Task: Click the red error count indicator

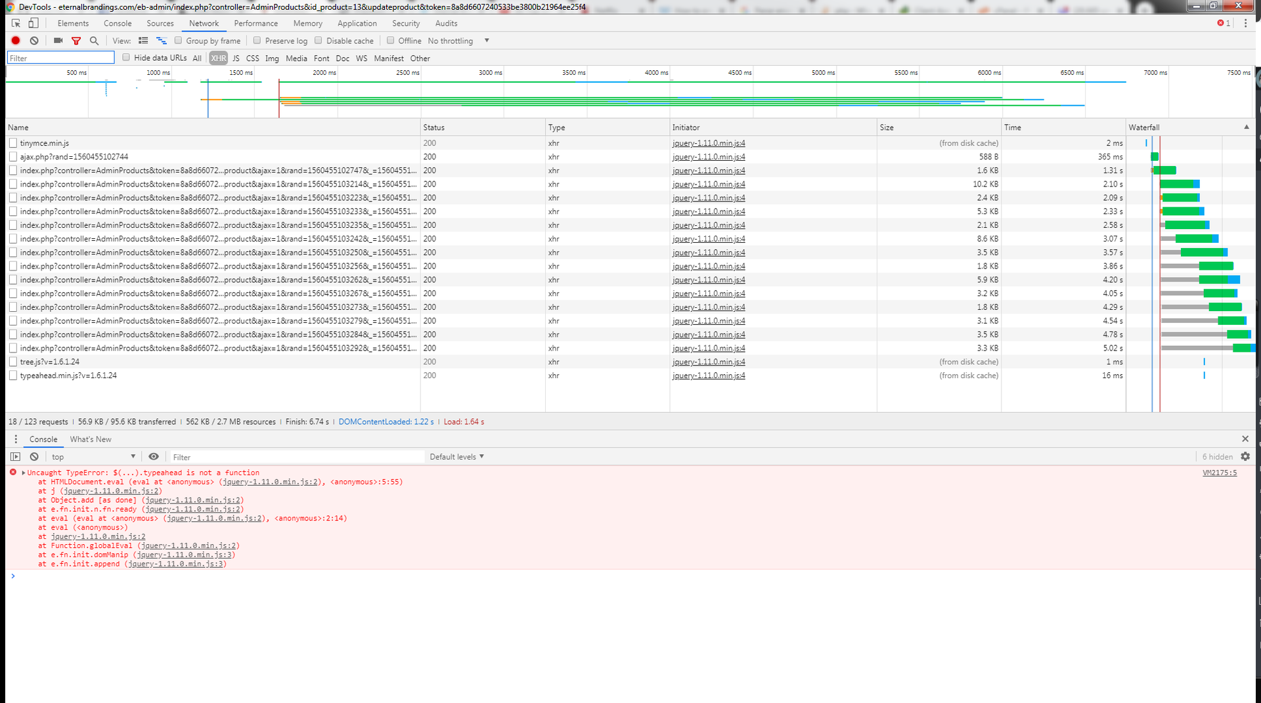Action: pyautogui.click(x=1224, y=23)
